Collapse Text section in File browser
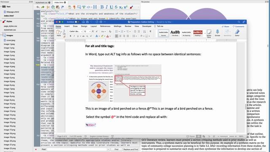This screenshot has width=270, height=152. click(1, 7)
